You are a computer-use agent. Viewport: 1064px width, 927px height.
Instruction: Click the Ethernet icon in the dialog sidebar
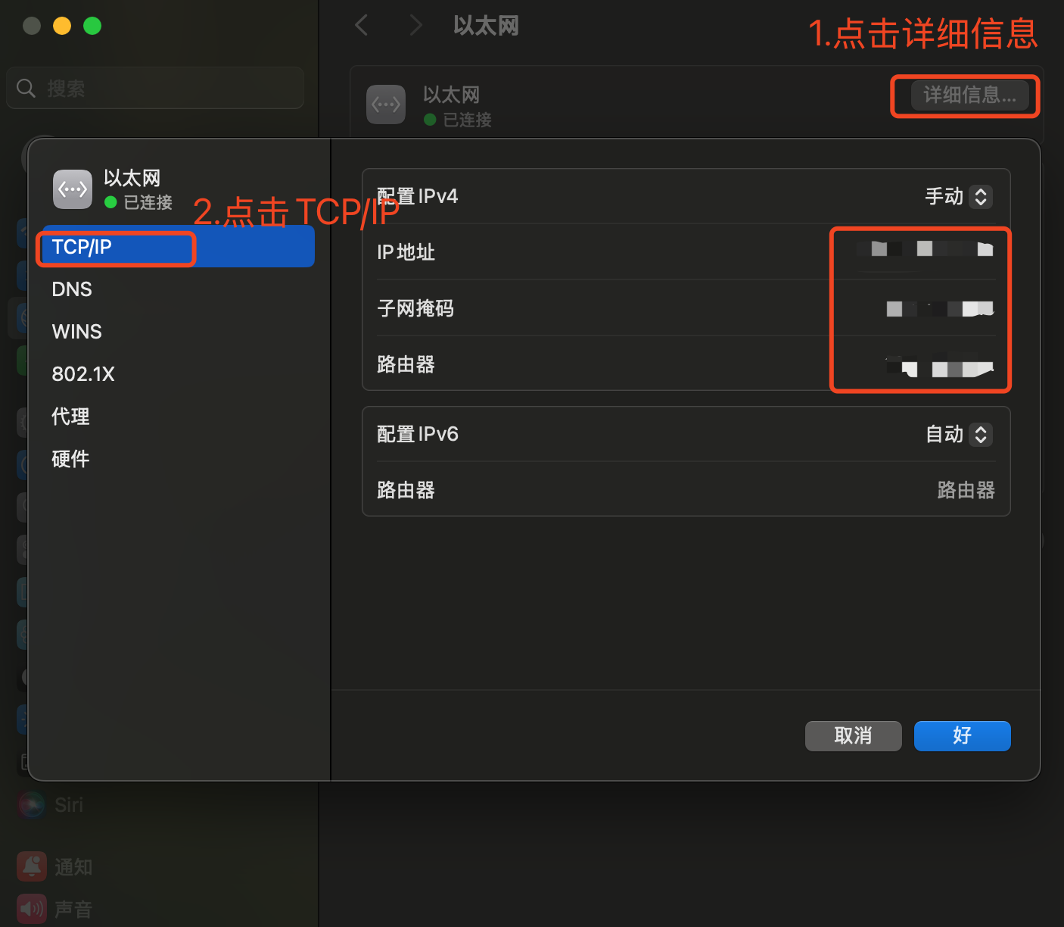coord(72,189)
